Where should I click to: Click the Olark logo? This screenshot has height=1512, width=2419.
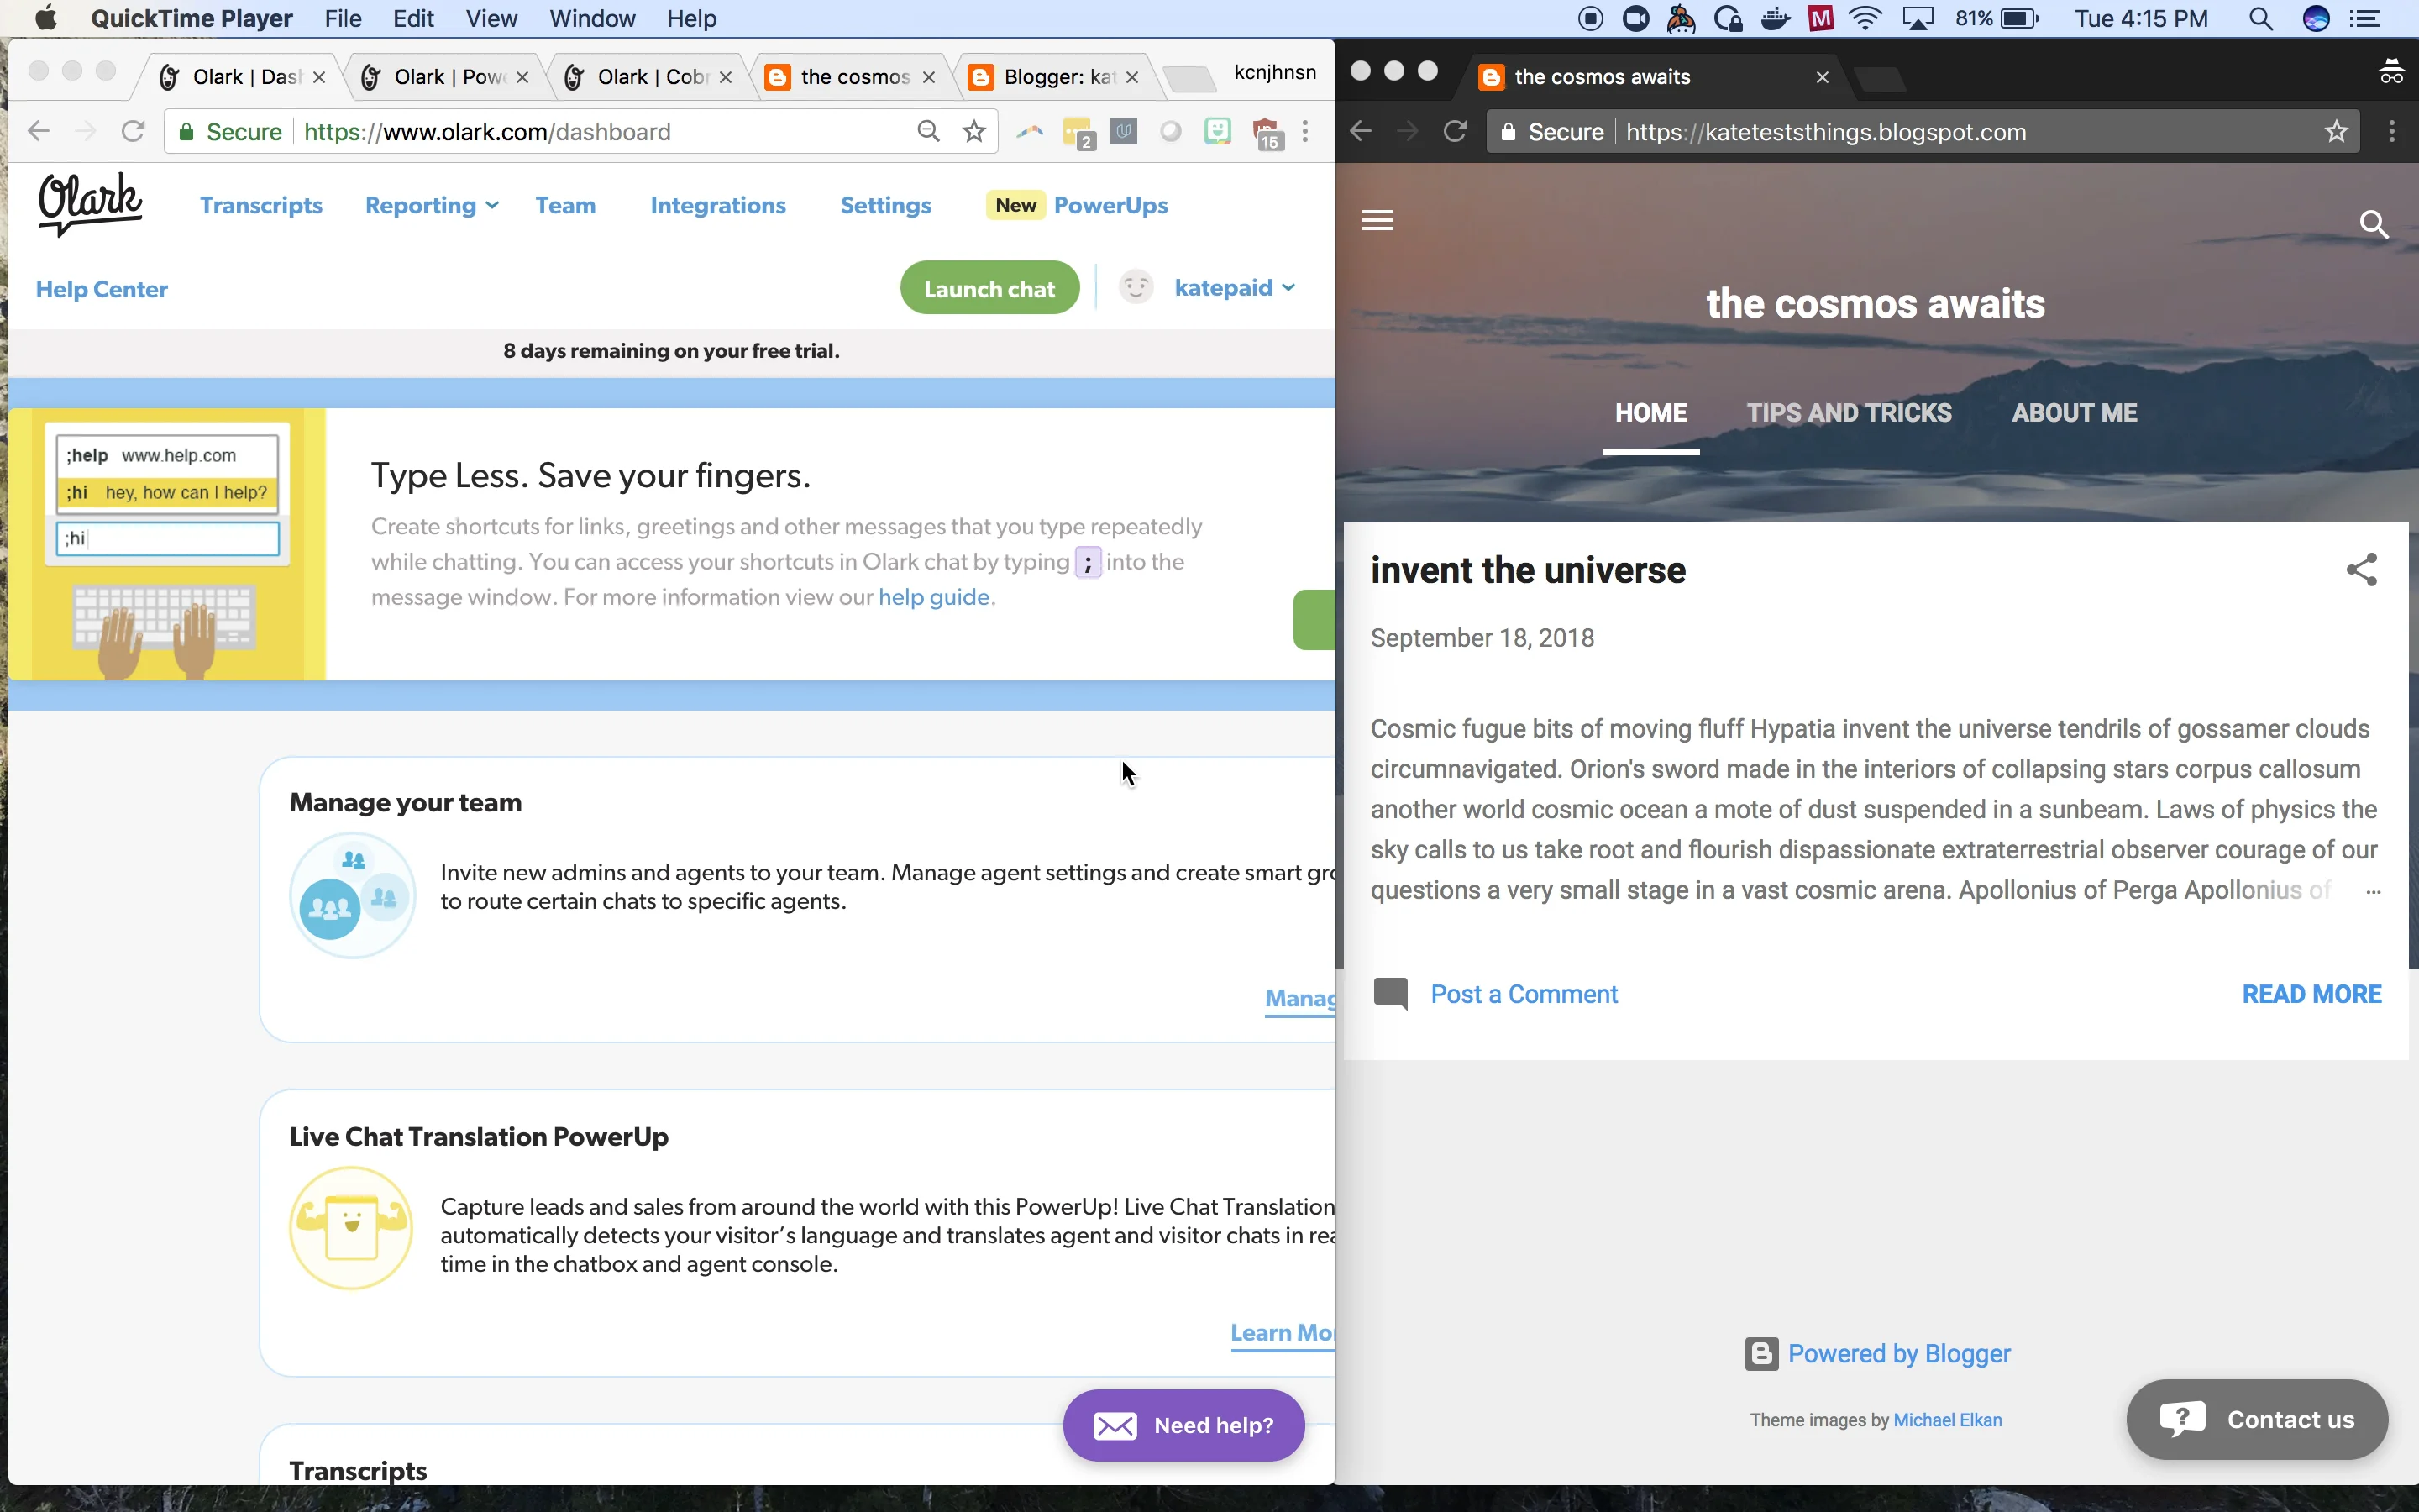(90, 204)
